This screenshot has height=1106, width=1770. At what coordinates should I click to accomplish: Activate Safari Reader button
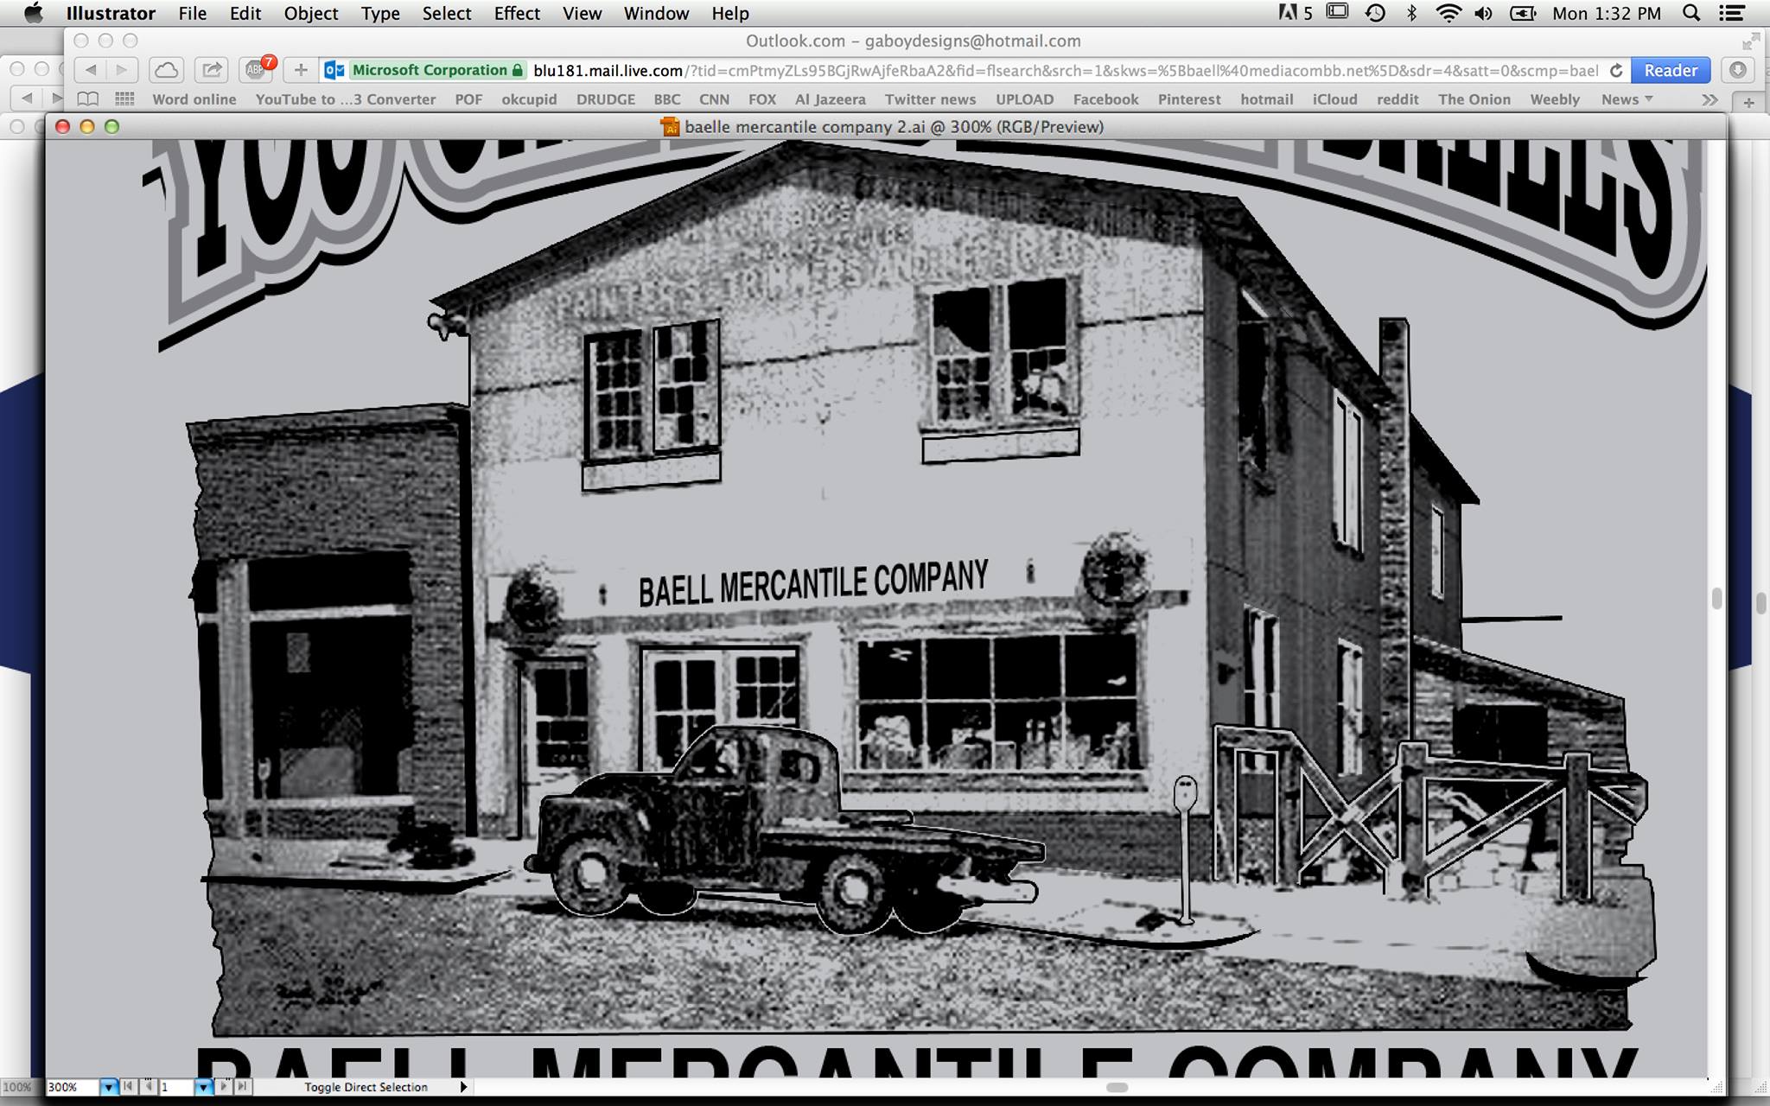pos(1670,70)
